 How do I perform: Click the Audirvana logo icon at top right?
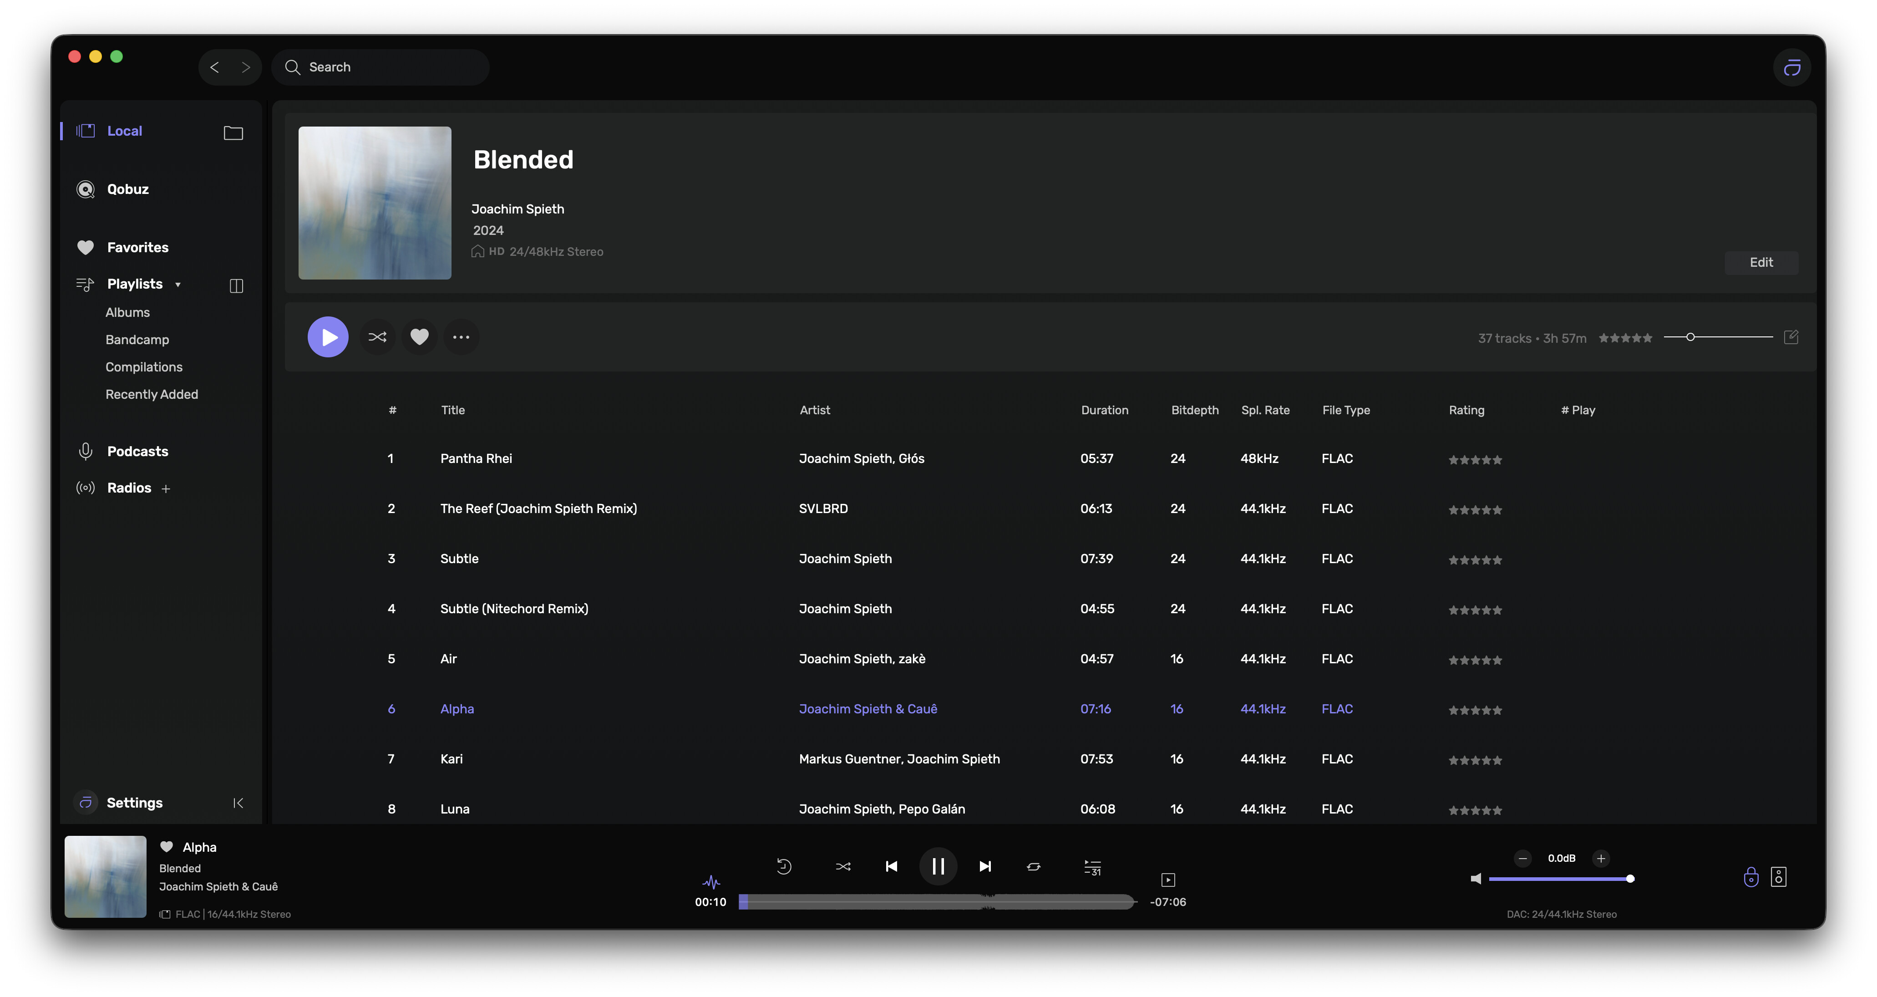[1792, 68]
